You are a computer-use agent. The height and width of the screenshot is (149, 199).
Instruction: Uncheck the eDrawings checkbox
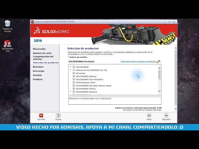pyautogui.click(x=74, y=73)
